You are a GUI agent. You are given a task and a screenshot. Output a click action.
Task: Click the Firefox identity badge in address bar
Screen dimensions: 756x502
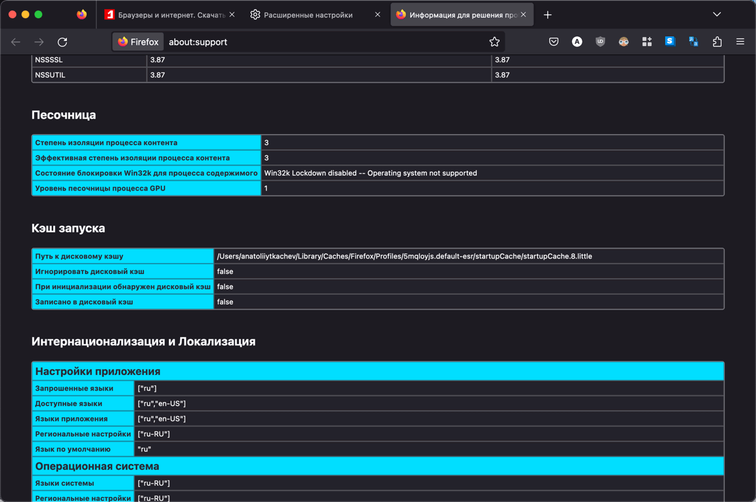(138, 42)
